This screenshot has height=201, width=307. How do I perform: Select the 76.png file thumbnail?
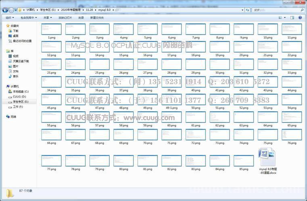coord(292,135)
